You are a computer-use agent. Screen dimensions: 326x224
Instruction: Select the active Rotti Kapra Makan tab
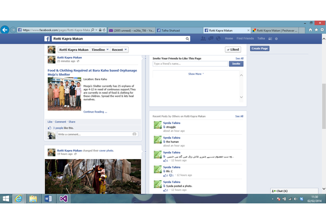227,31
